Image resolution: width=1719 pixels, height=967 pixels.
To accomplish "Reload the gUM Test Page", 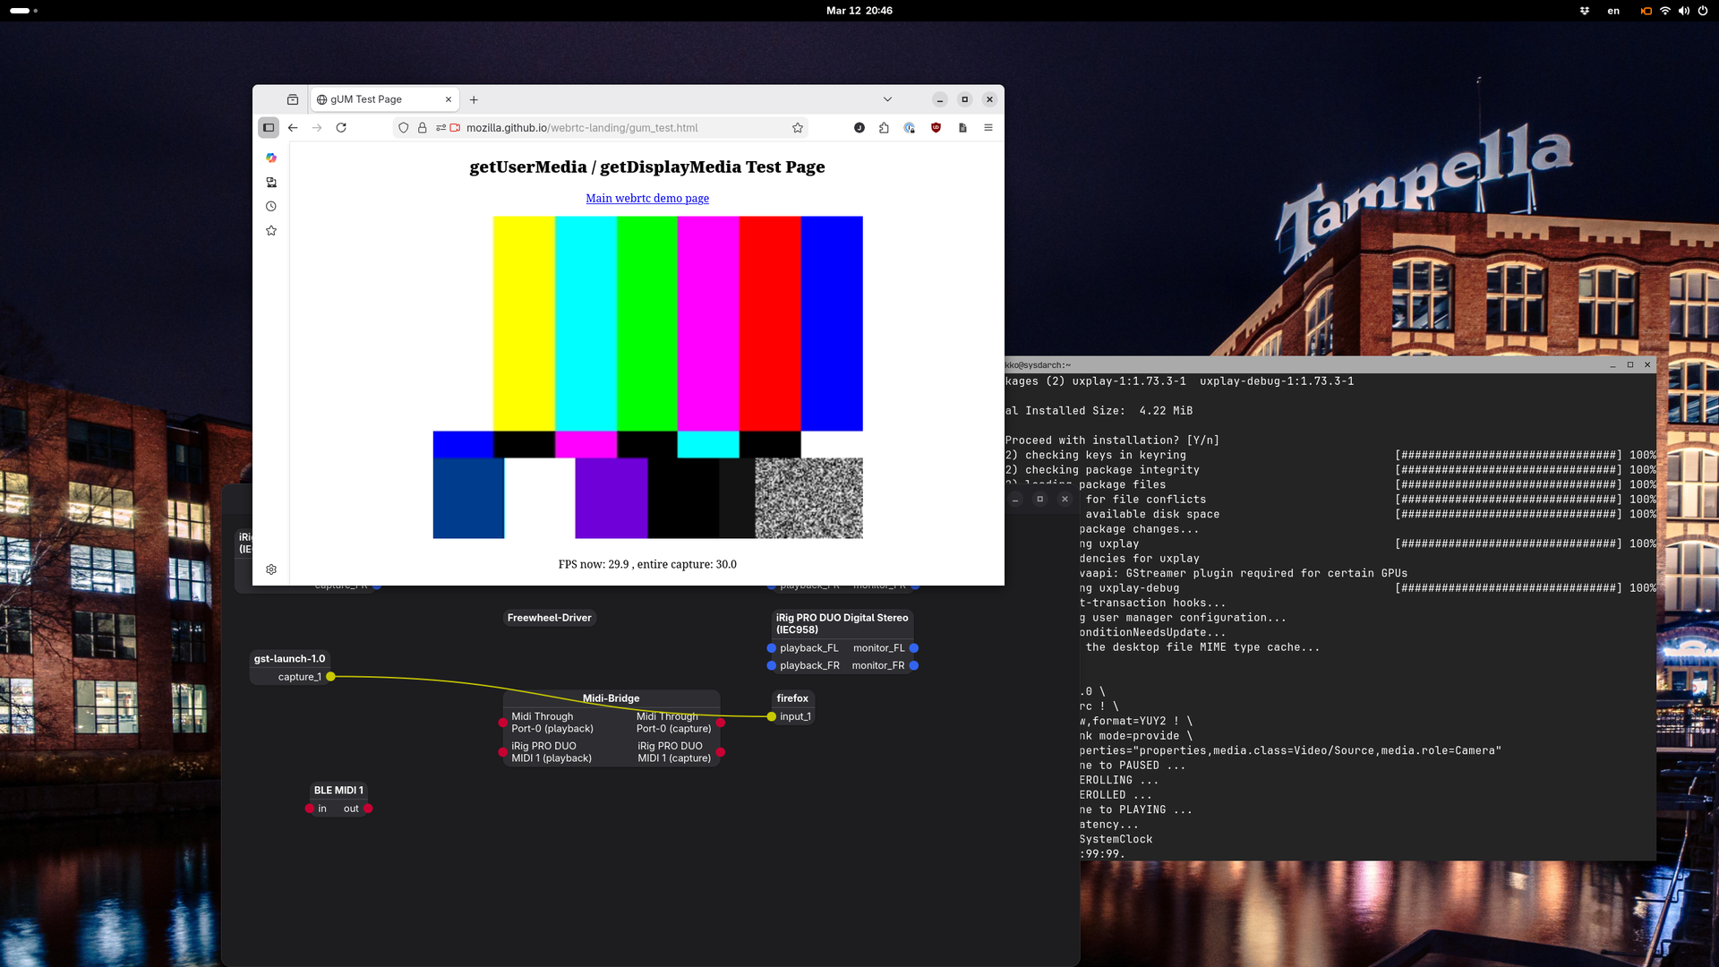I will [x=341, y=128].
